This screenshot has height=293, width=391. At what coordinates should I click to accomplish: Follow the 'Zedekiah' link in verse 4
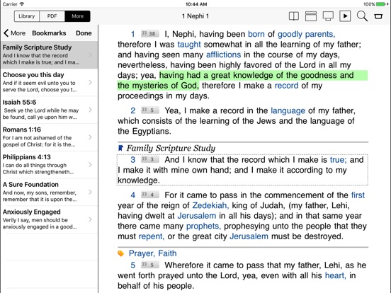tap(210, 205)
